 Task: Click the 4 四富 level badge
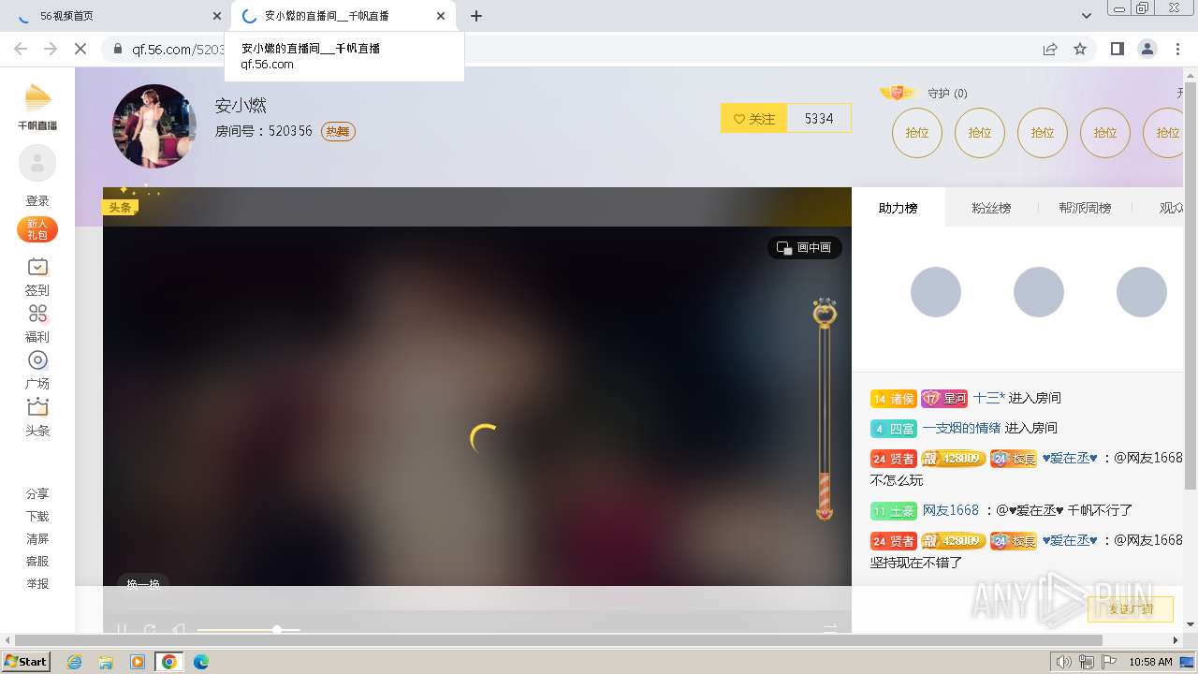tap(894, 429)
